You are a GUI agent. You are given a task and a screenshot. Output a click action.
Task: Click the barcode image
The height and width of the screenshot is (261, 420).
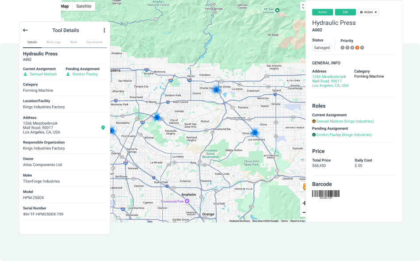click(326, 194)
